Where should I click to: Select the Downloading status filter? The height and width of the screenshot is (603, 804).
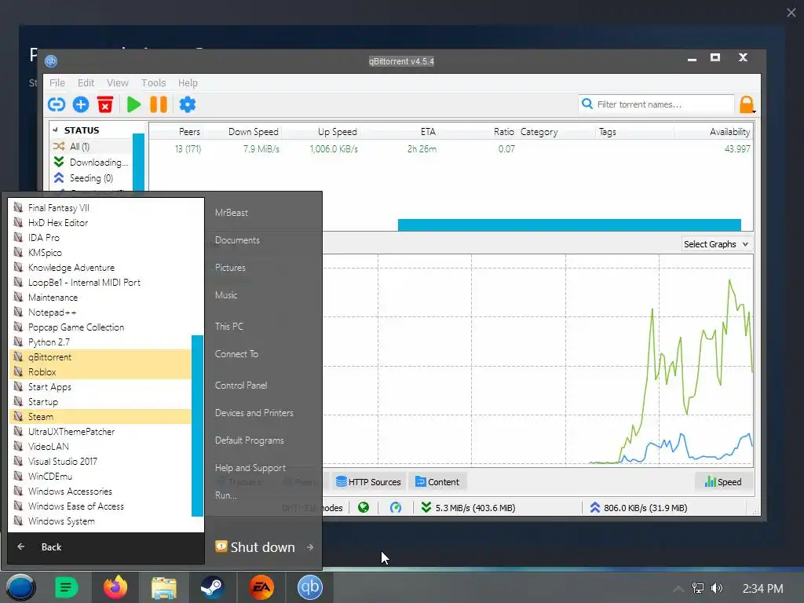[91, 163]
